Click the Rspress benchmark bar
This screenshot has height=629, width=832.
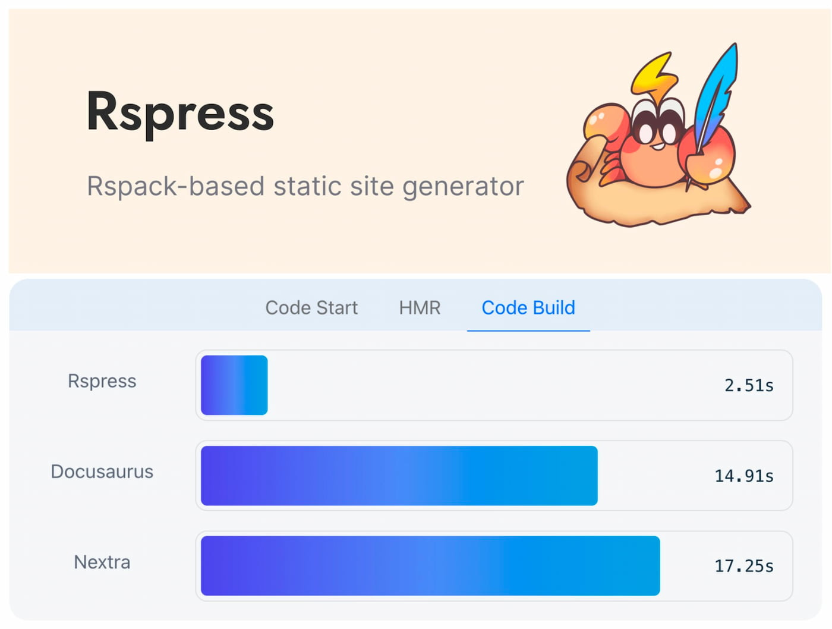point(234,384)
